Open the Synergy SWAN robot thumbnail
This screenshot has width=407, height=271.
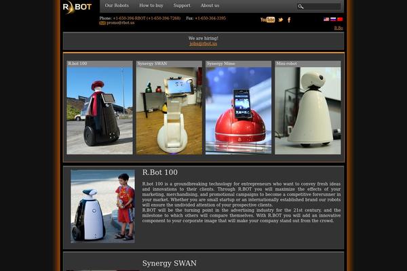[x=169, y=108]
